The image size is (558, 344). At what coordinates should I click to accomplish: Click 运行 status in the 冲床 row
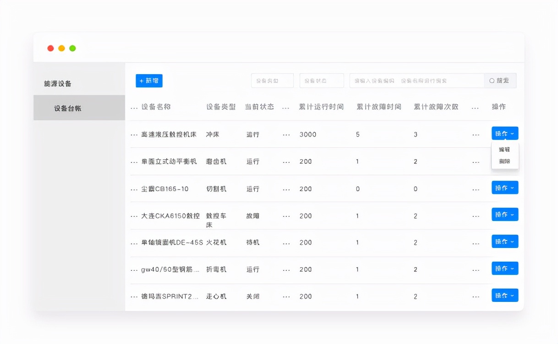253,134
